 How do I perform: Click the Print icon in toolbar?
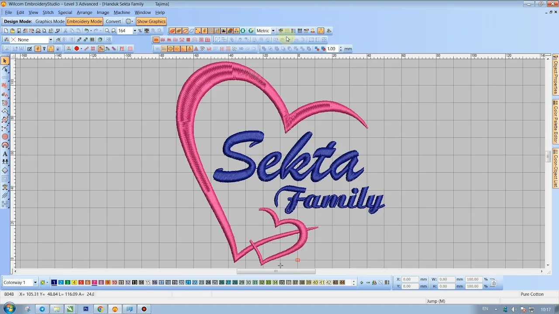click(x=38, y=31)
